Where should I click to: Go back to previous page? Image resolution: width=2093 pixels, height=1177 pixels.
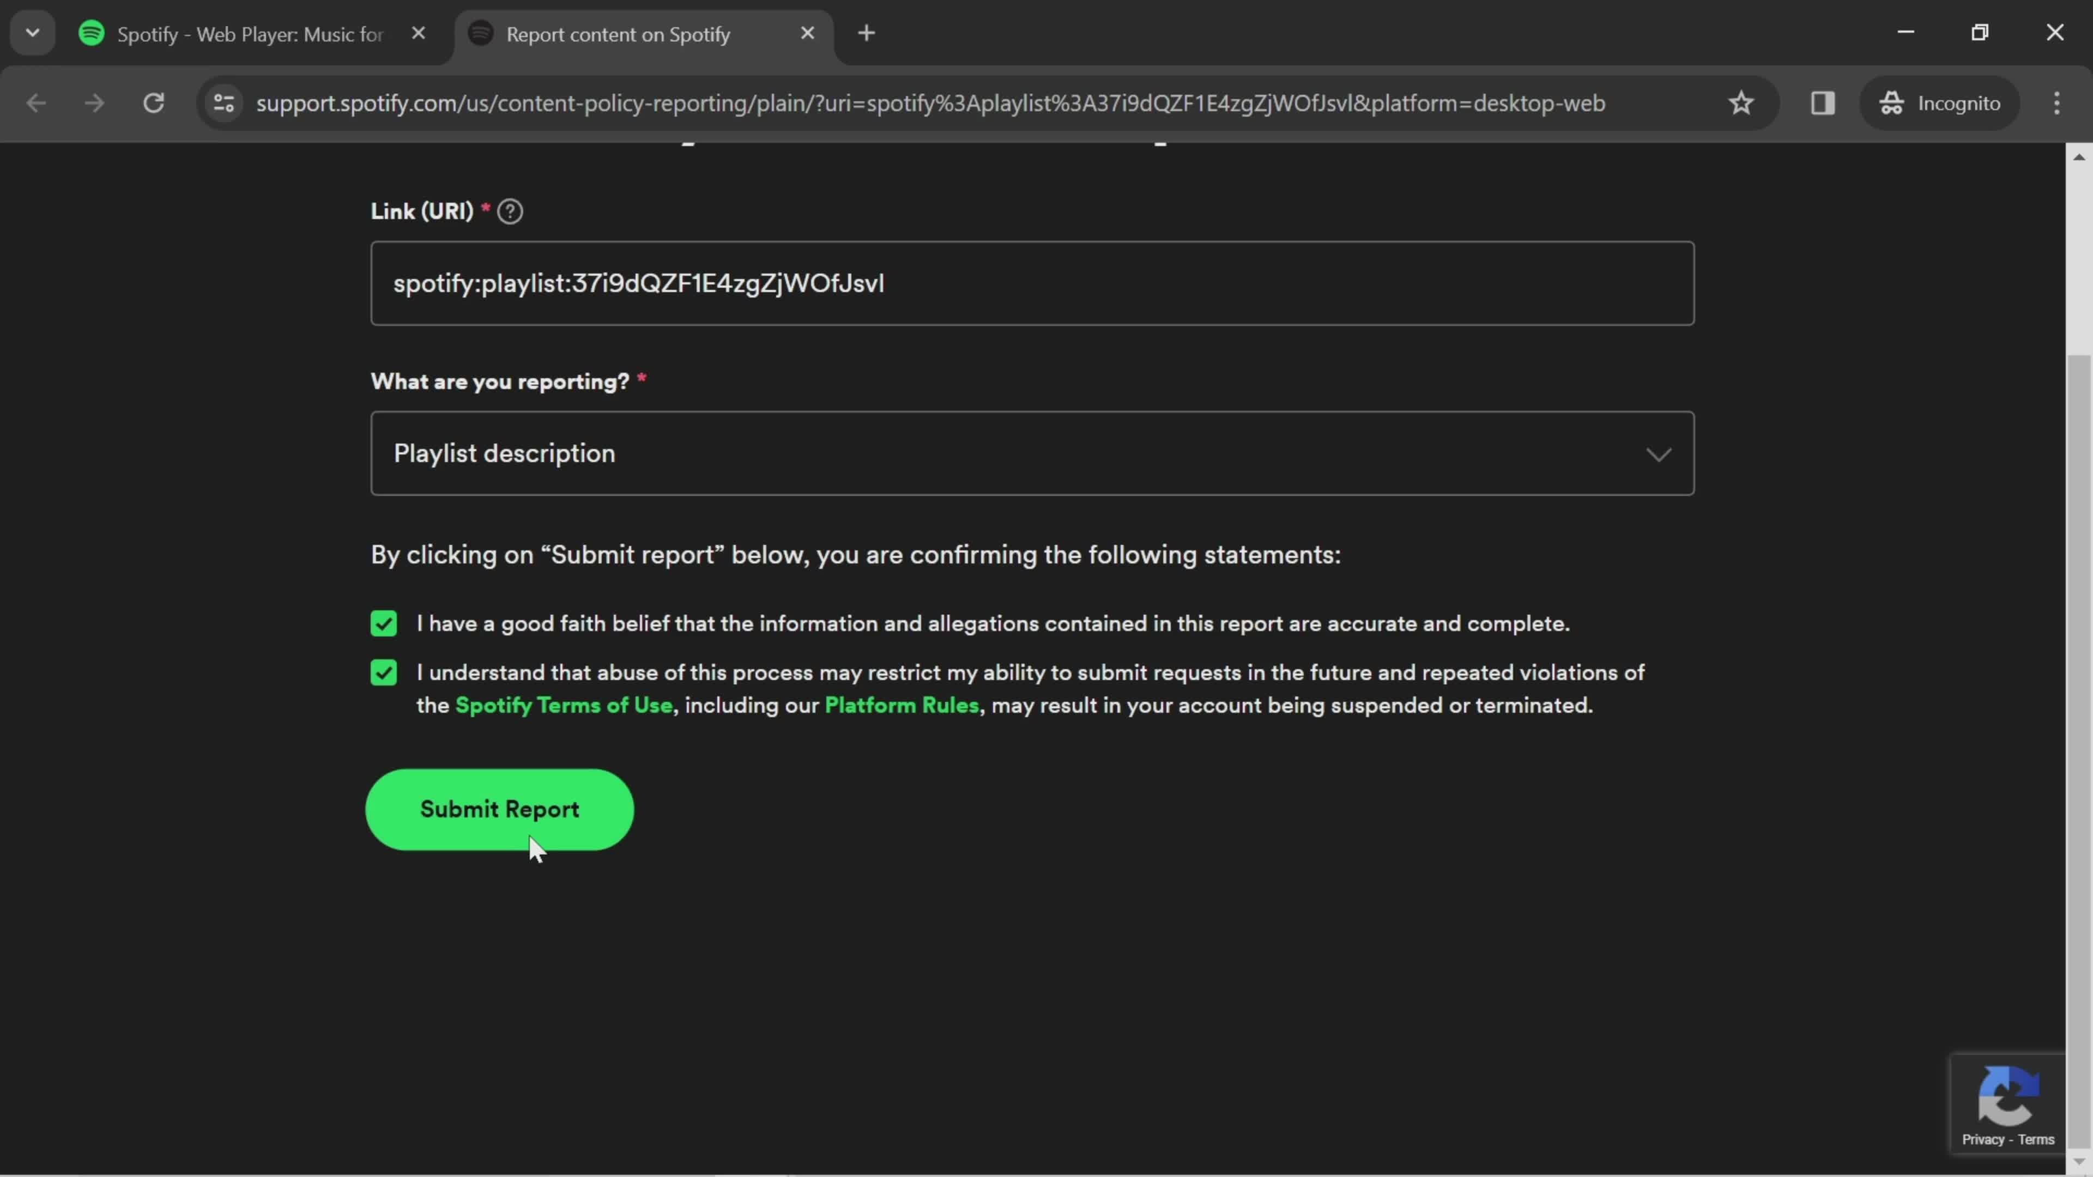(36, 103)
